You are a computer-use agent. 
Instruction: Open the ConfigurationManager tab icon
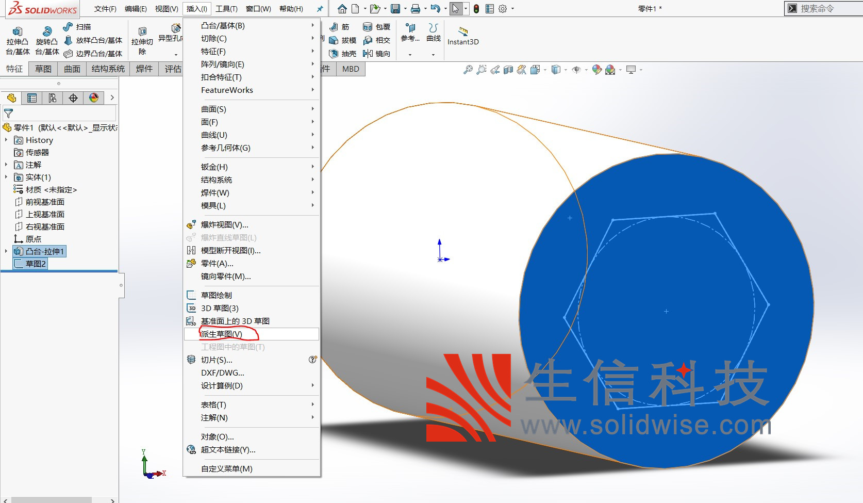point(52,98)
